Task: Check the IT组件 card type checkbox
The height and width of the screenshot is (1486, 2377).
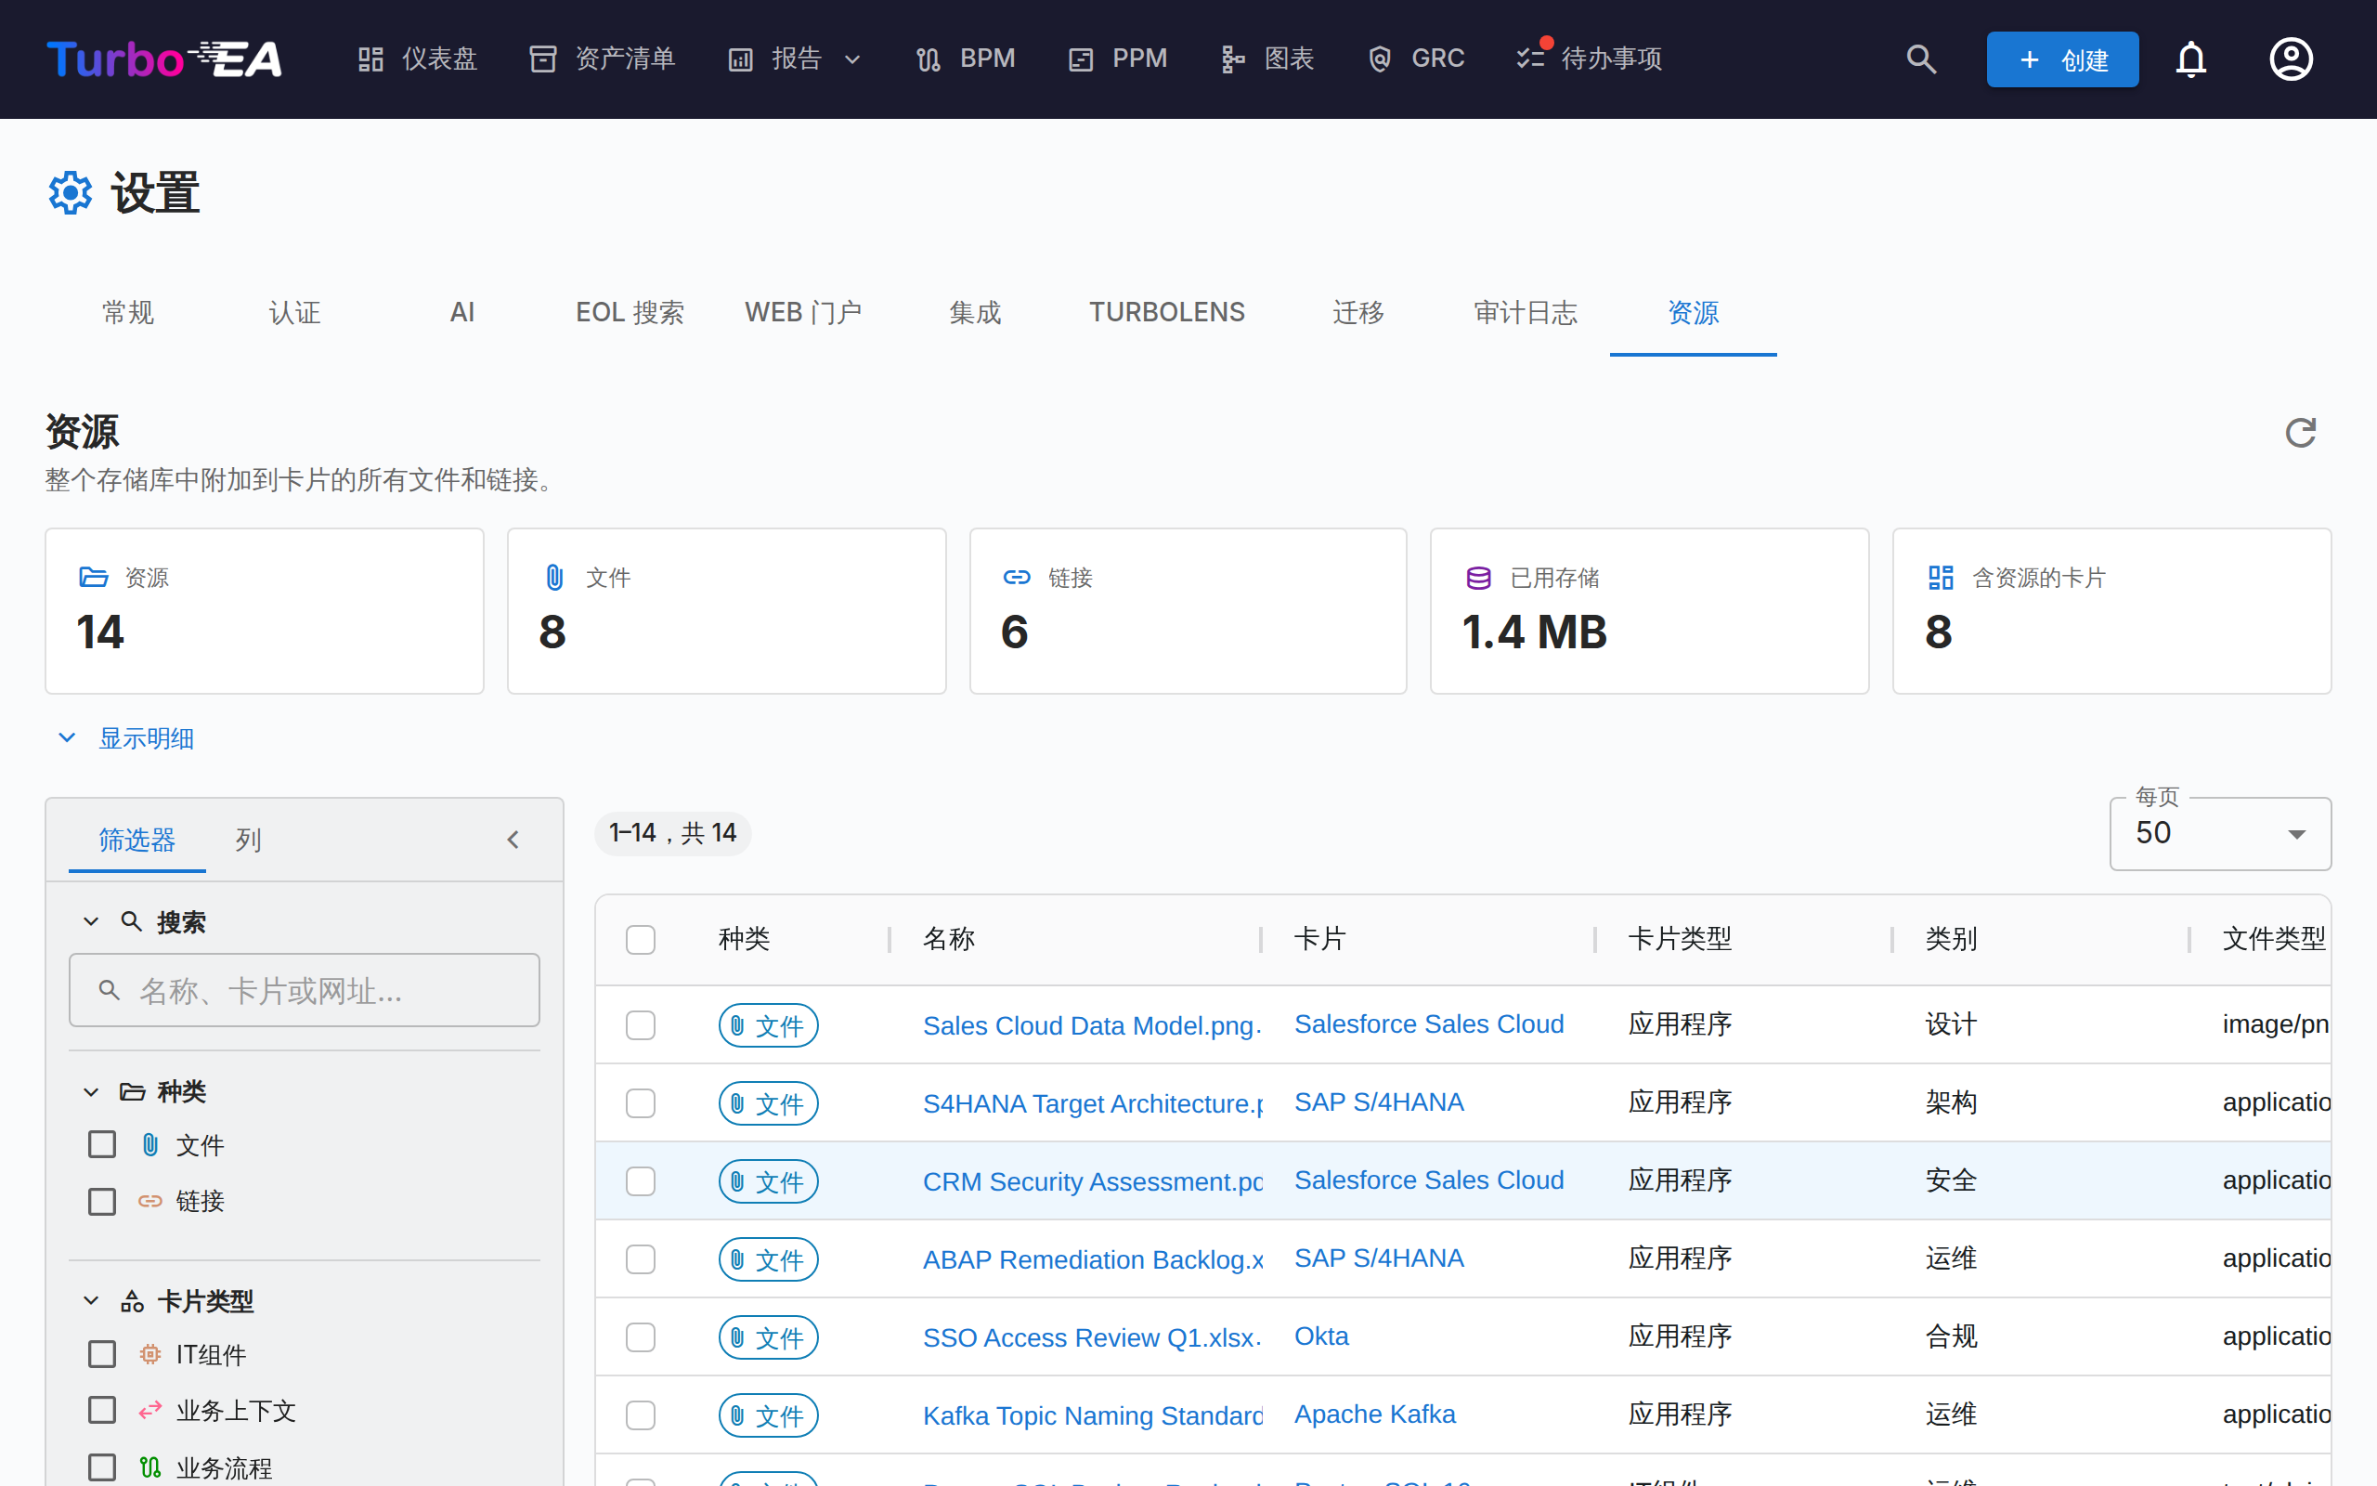Action: tap(102, 1354)
